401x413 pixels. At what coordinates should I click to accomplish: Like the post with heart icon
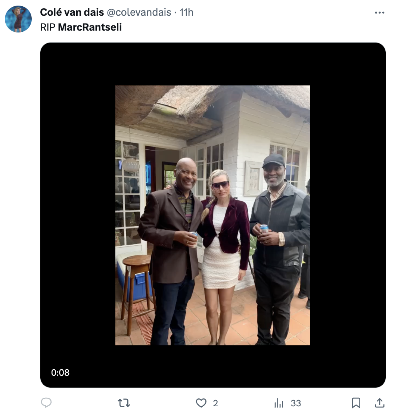[201, 403]
